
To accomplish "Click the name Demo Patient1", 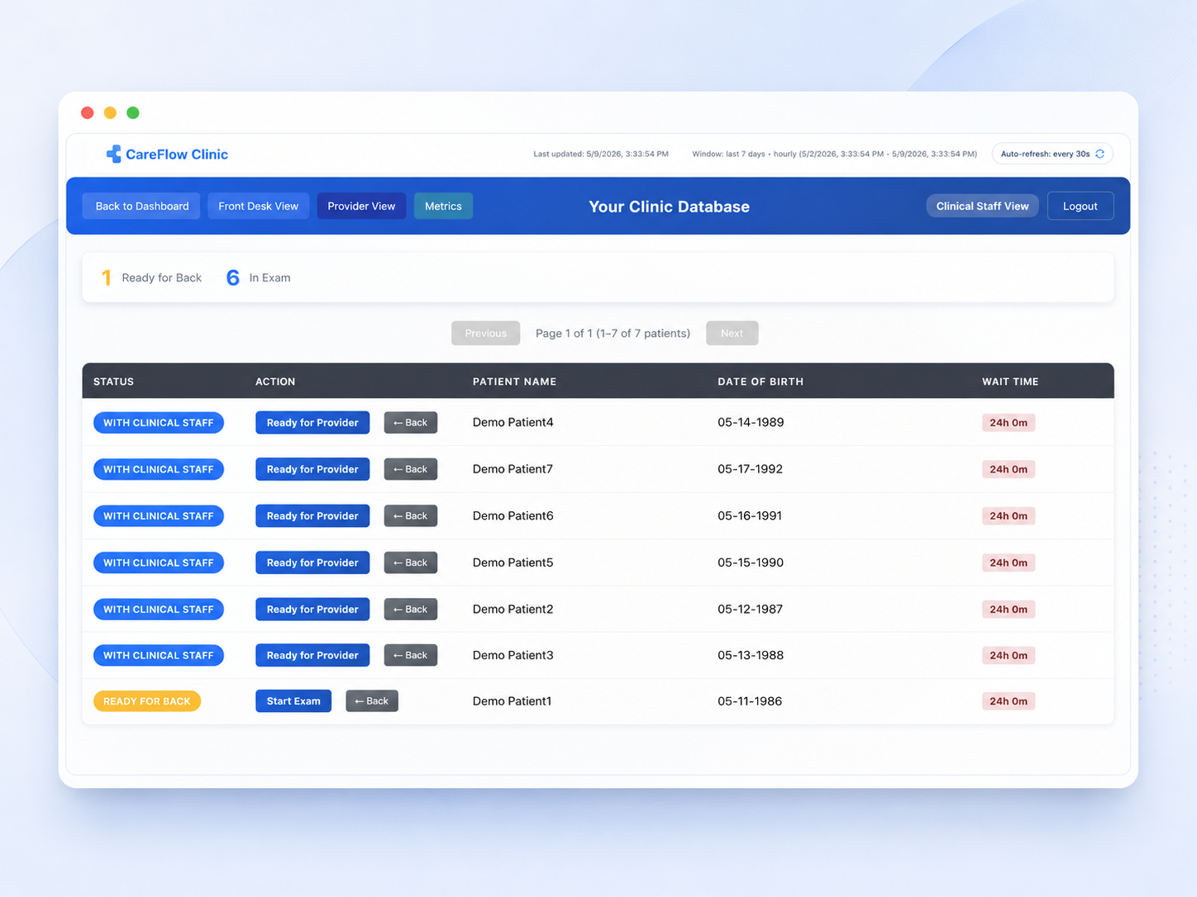I will click(512, 701).
